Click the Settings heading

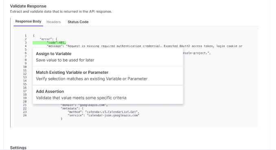click(18, 148)
